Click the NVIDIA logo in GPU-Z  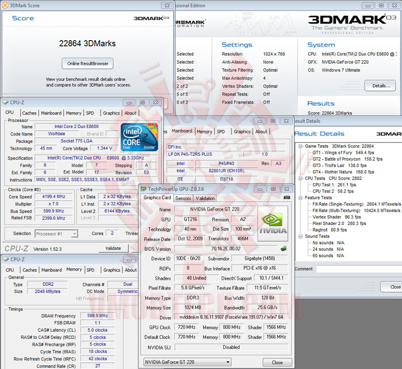point(273,223)
